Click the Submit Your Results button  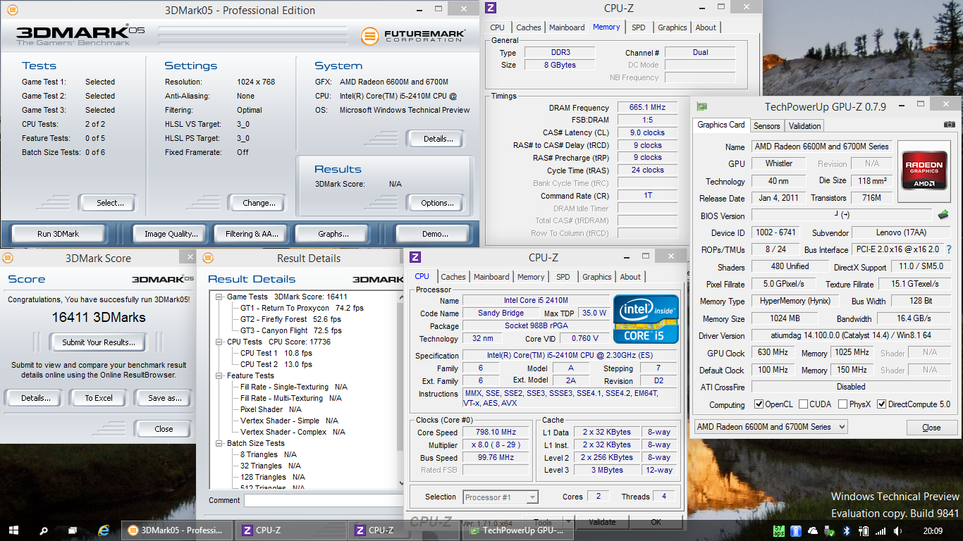[98, 342]
